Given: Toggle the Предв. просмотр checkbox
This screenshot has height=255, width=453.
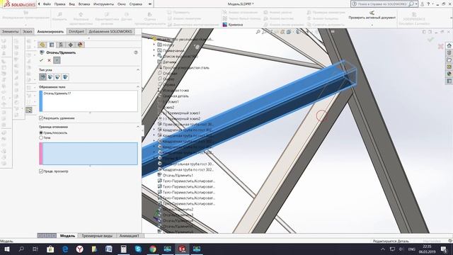Looking at the screenshot, I should coord(41,171).
